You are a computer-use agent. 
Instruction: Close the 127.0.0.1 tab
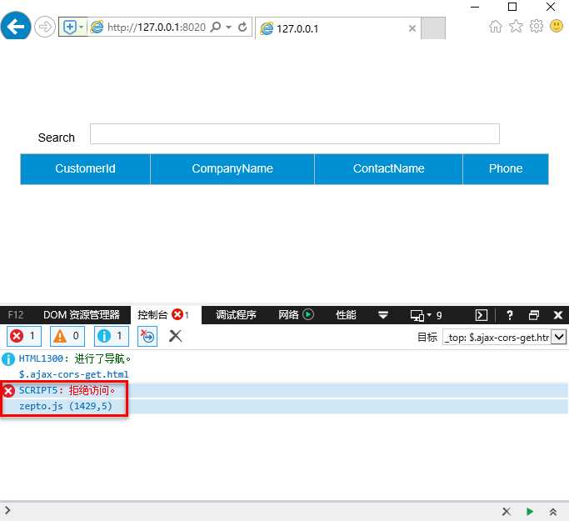[412, 28]
